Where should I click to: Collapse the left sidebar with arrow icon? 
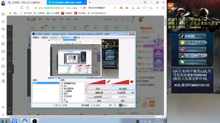click(x=3, y=115)
